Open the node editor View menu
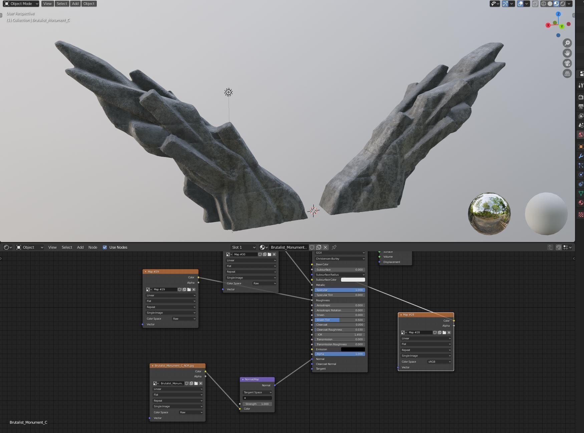 pyautogui.click(x=52, y=247)
